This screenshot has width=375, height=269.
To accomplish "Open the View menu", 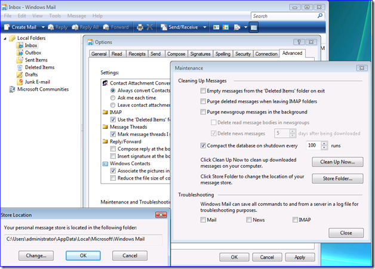I will (37, 16).
